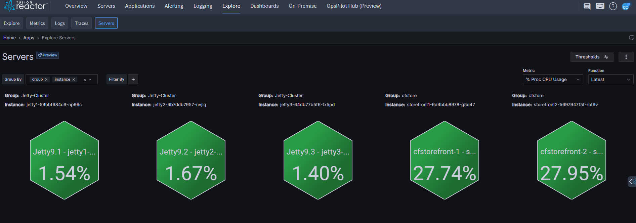
Task: Remove the 'instance' tag from Group By
Action: pyautogui.click(x=74, y=80)
